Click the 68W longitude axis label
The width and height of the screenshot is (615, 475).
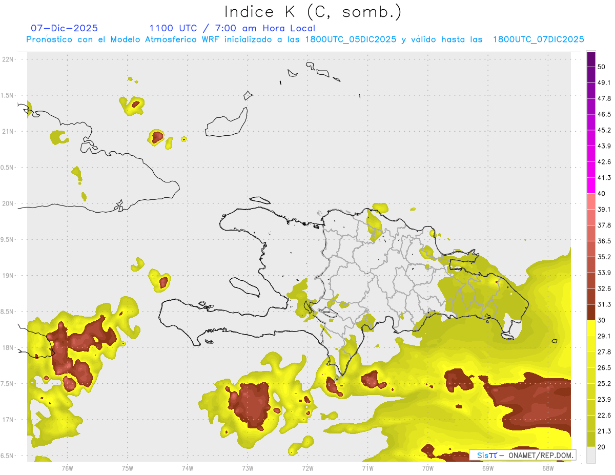coord(548,468)
